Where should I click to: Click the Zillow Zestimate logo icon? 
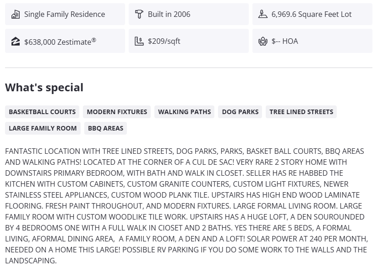[16, 42]
